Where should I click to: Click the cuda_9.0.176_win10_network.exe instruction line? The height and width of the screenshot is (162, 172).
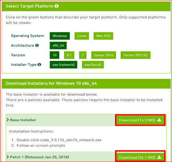tap(59, 140)
